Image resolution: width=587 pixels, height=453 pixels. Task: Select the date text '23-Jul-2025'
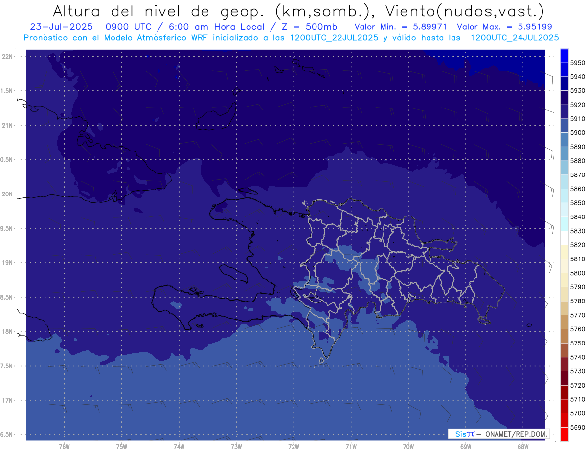click(x=61, y=27)
